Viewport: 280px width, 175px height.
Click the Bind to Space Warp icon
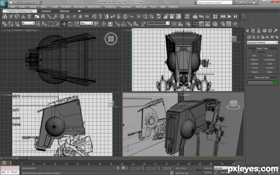pyautogui.click(x=17, y=24)
